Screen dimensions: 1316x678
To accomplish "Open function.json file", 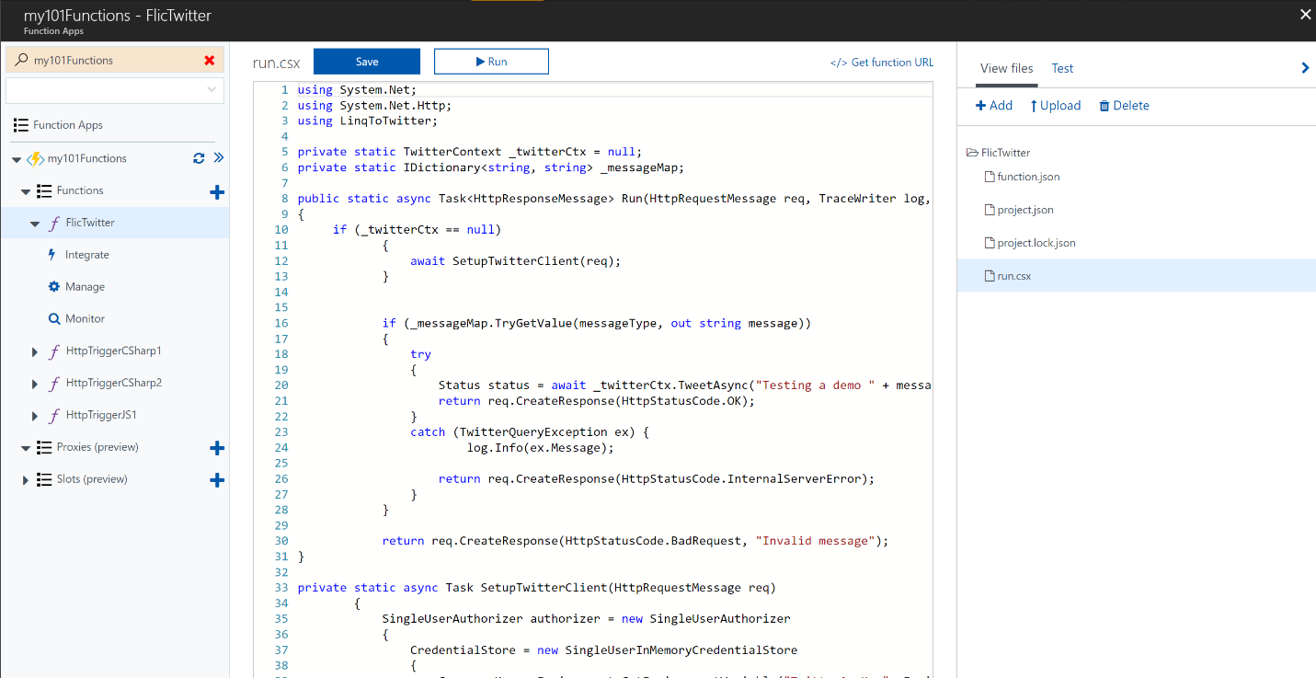I will click(1022, 177).
